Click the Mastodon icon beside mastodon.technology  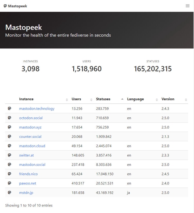coord(9,108)
